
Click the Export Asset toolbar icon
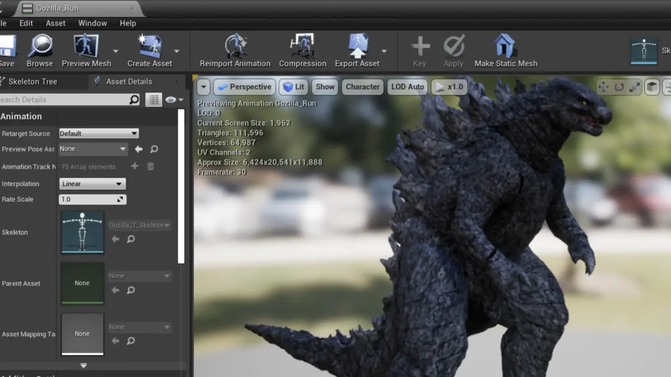tap(358, 46)
